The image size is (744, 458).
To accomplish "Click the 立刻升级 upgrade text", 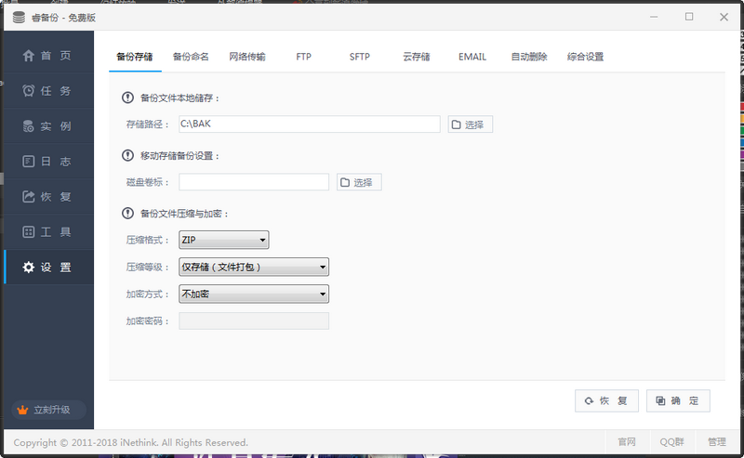I will tap(52, 410).
